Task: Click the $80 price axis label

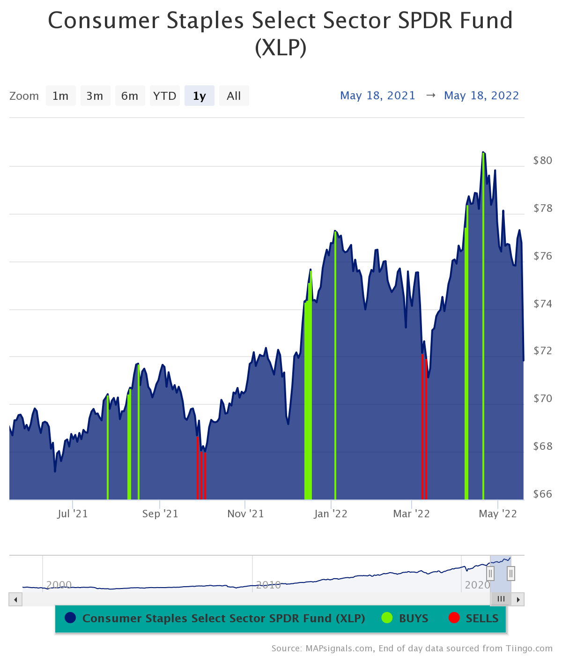Action: coord(543,160)
